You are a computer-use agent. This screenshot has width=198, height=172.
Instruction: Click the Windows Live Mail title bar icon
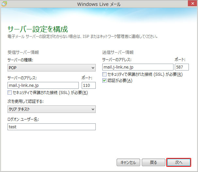(x=4, y=4)
